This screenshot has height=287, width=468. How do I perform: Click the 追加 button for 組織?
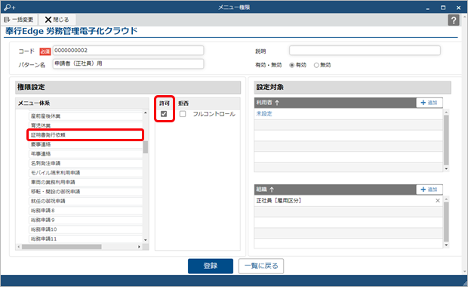point(429,190)
